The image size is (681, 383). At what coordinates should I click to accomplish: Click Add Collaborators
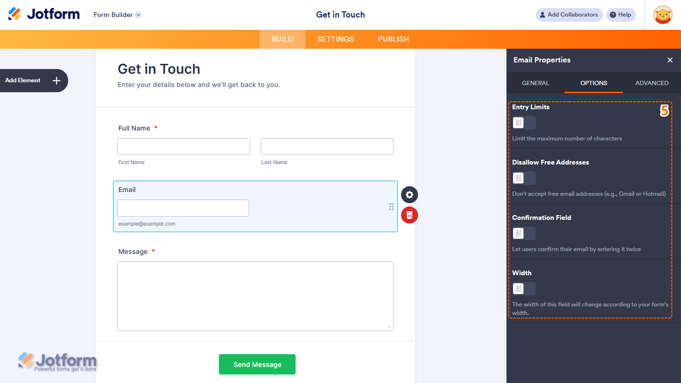[569, 15]
